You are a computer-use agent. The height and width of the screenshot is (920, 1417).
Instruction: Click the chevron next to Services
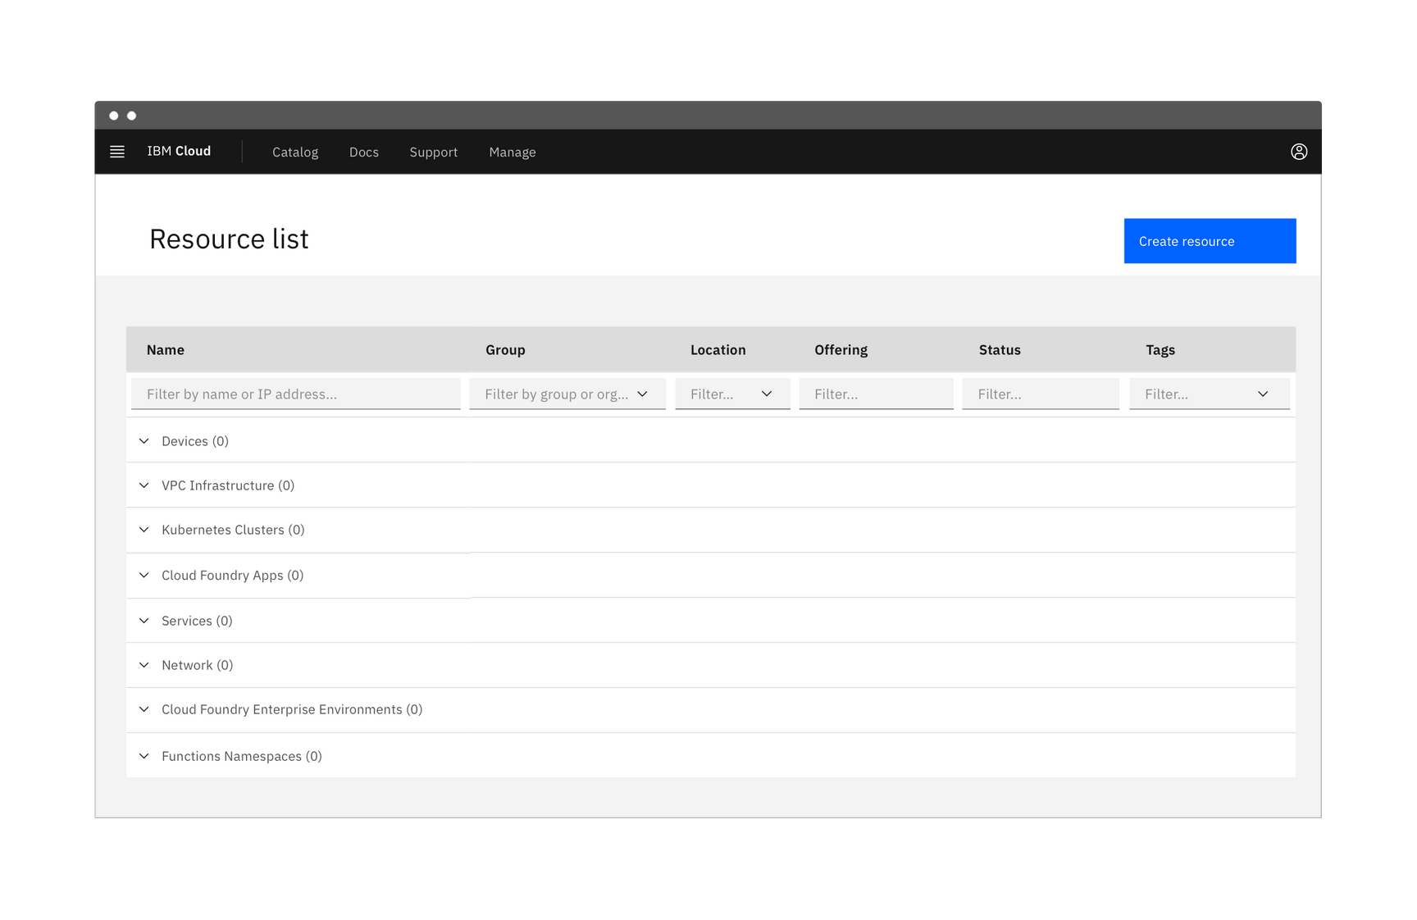144,621
